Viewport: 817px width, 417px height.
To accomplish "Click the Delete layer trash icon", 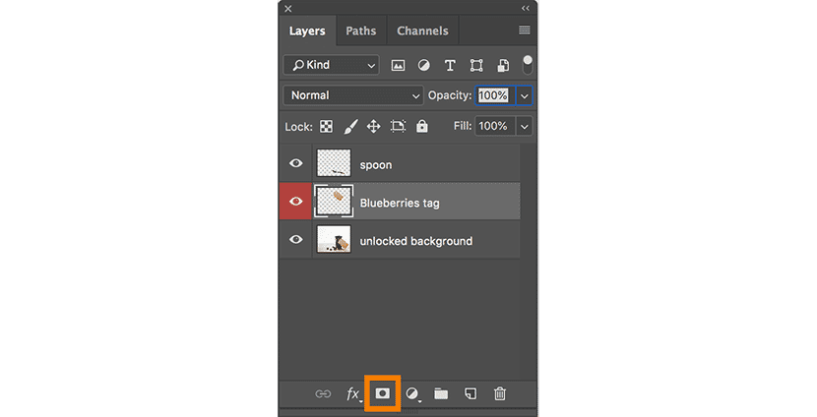I will click(x=500, y=393).
